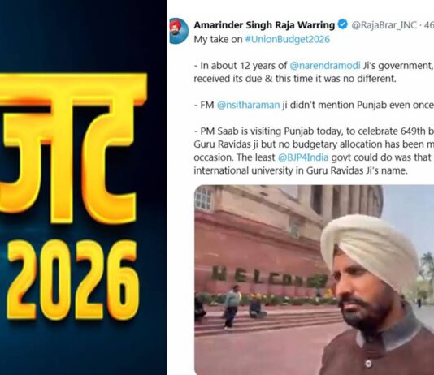This screenshot has width=434, height=375.
Task: Open the @BJP4India mention
Action: [x=303, y=157]
